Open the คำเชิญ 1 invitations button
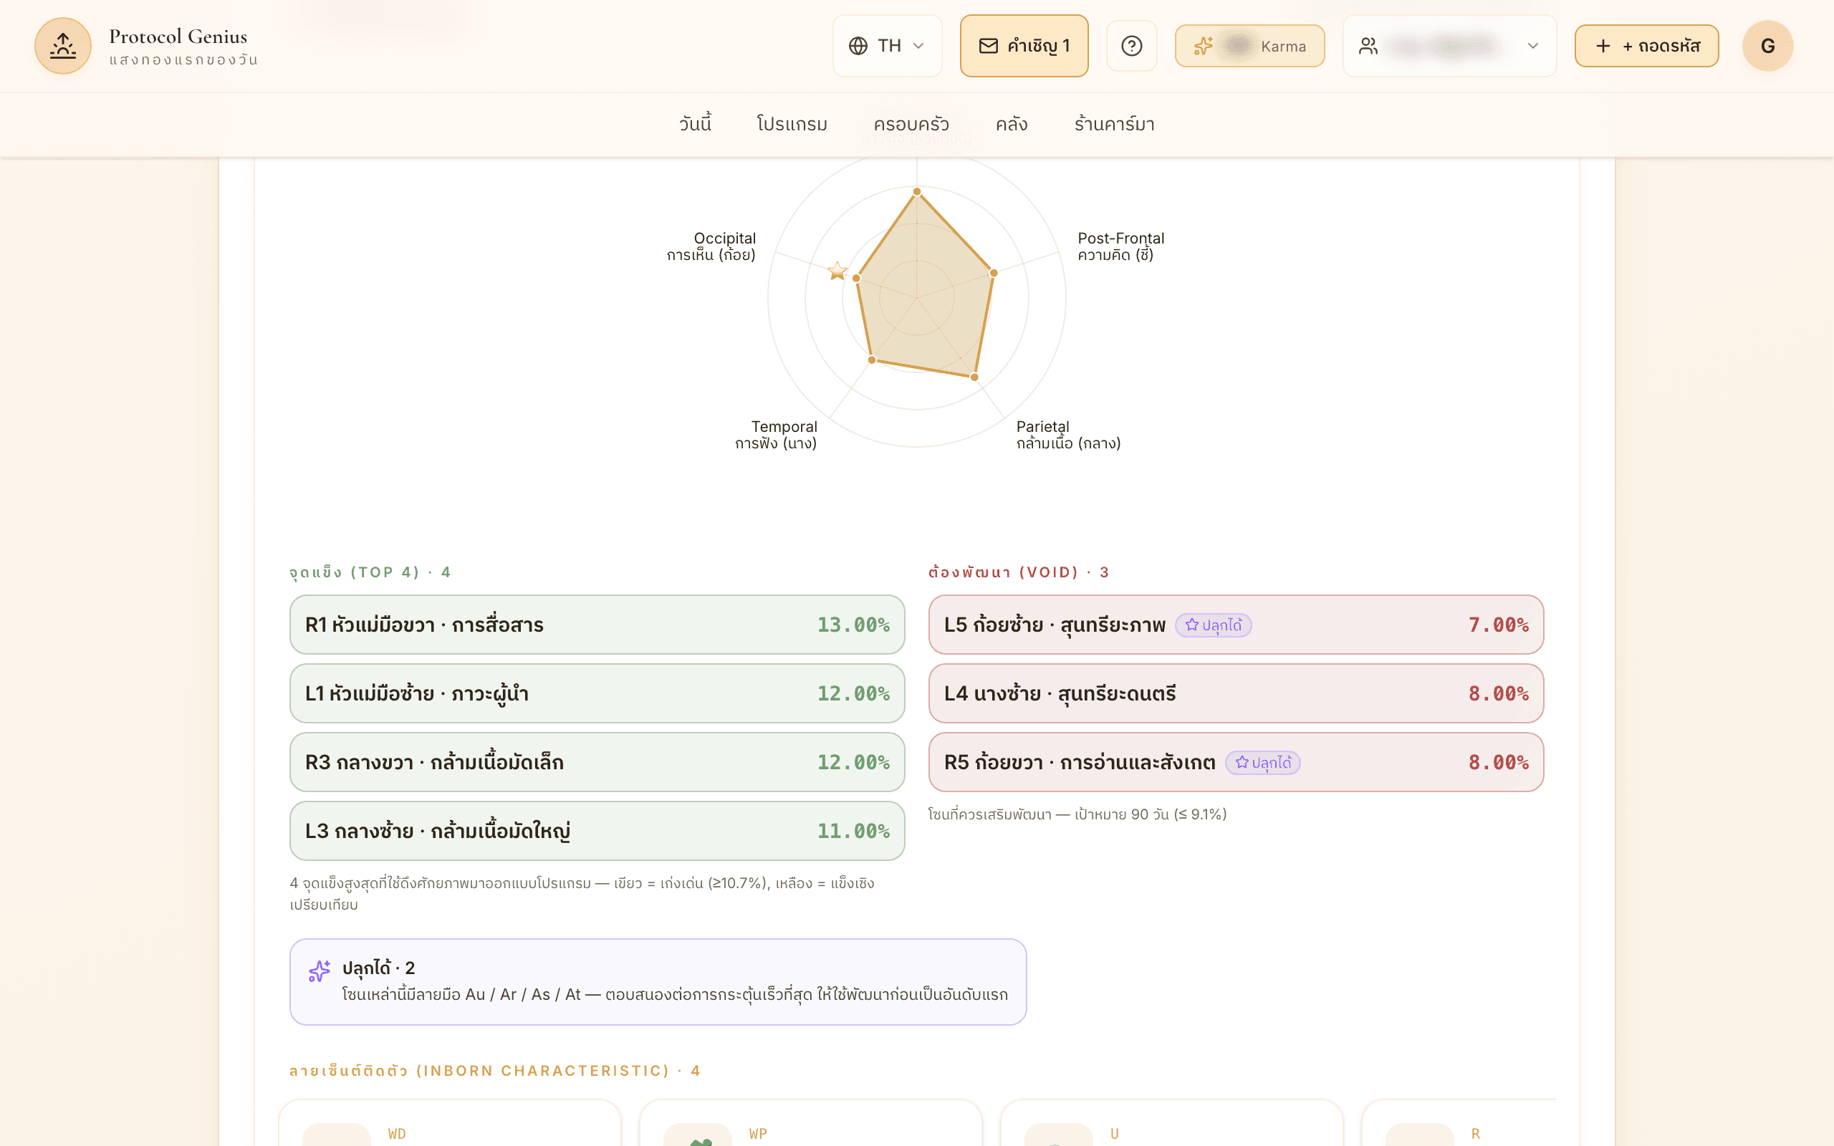This screenshot has height=1146, width=1834. tap(1024, 47)
